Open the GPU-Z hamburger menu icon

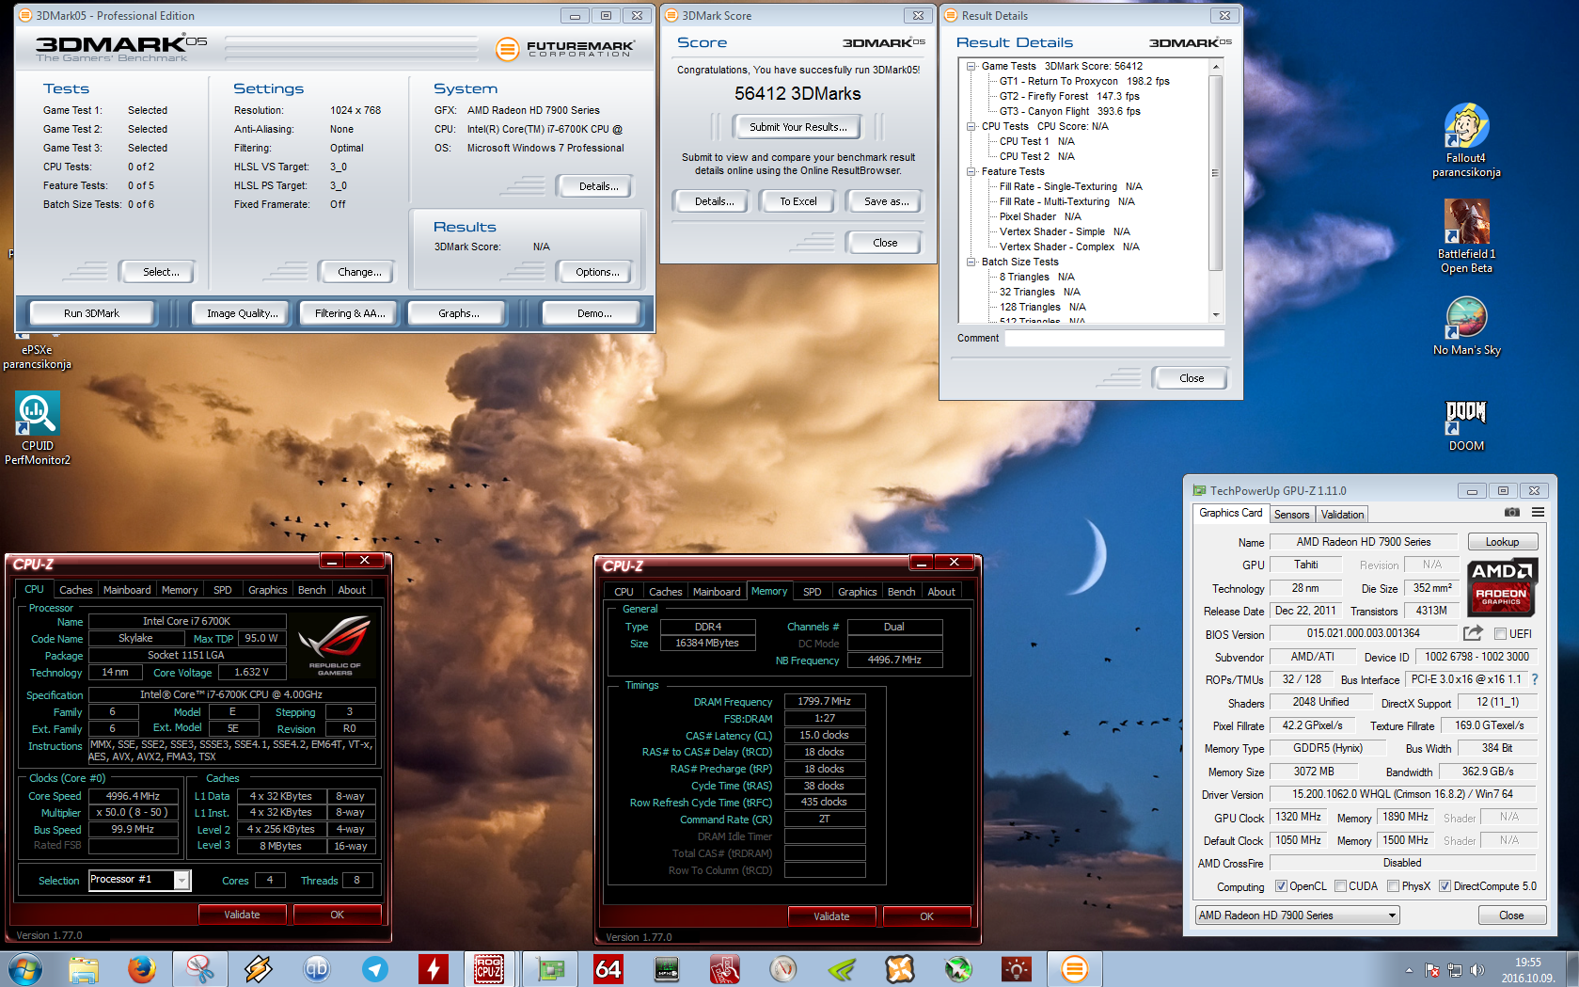pos(1538,513)
